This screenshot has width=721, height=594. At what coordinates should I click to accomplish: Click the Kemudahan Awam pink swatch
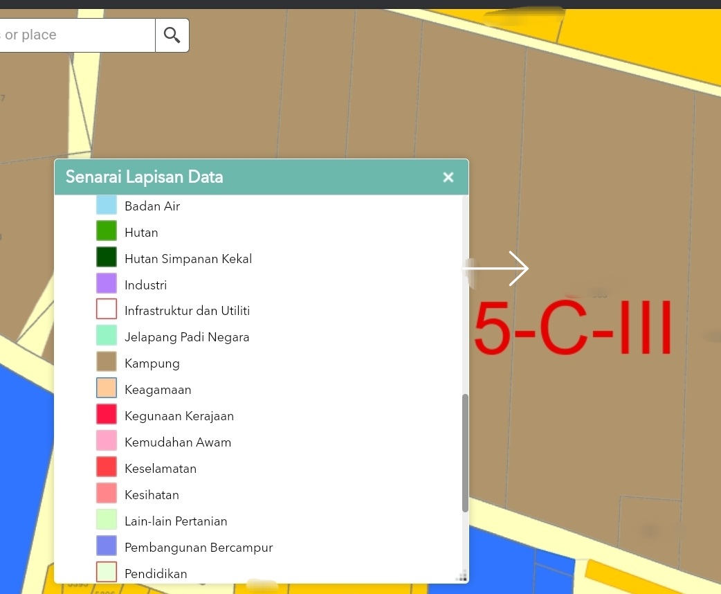tap(107, 442)
